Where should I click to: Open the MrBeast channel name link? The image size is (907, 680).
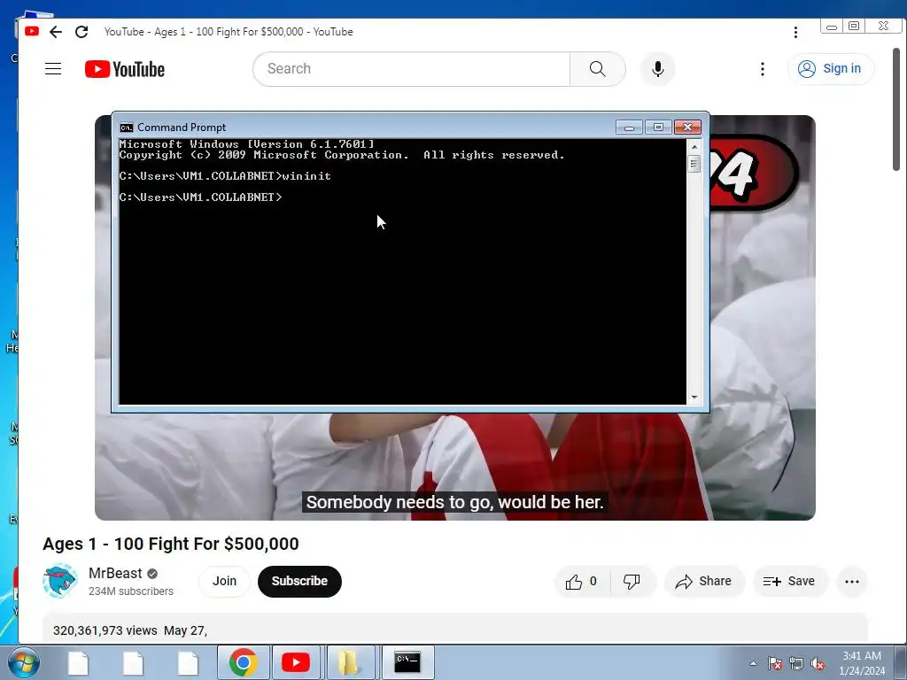coord(115,573)
